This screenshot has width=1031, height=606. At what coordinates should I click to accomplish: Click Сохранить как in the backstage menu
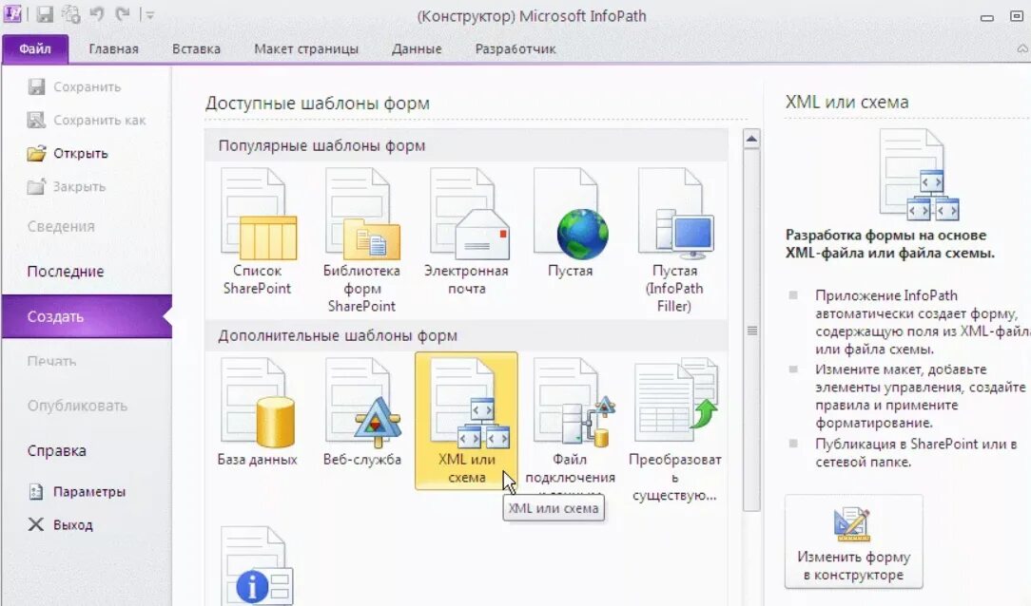87,120
